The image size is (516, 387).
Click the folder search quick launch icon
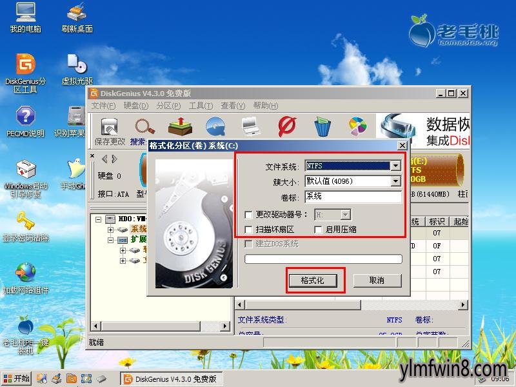pos(72,379)
